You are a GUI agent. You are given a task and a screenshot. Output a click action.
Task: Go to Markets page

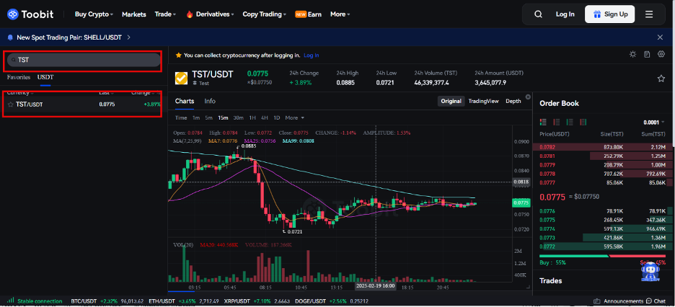pyautogui.click(x=134, y=14)
